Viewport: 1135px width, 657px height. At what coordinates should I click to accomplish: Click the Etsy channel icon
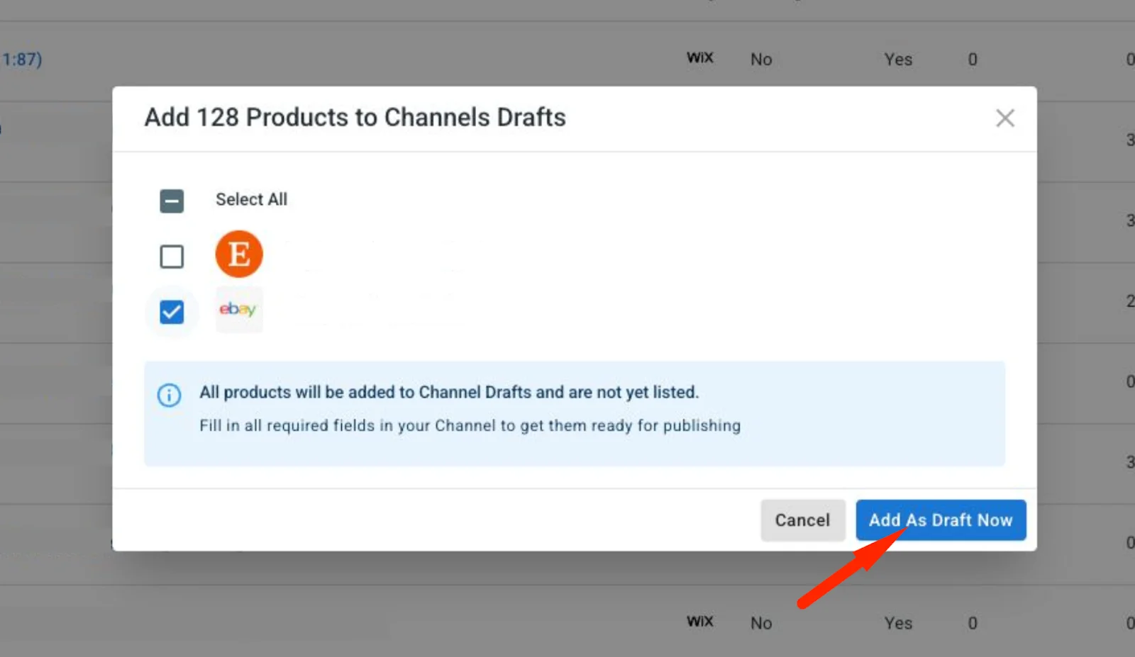pyautogui.click(x=238, y=253)
